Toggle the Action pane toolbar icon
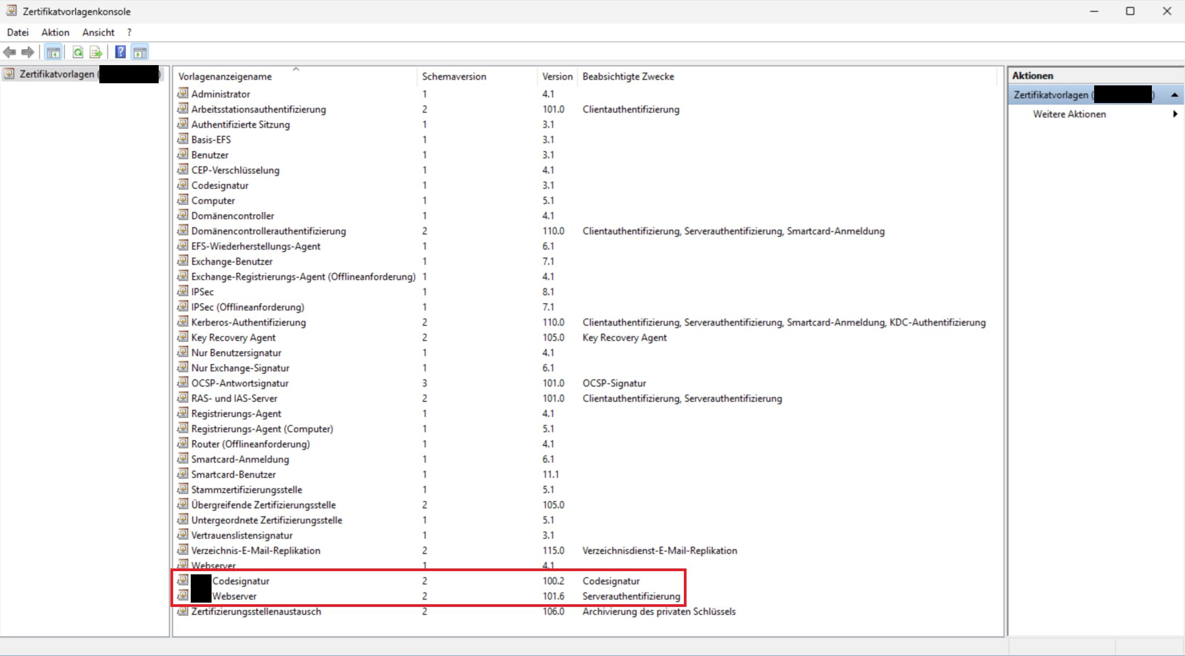Viewport: 1185px width, 656px height. (140, 52)
